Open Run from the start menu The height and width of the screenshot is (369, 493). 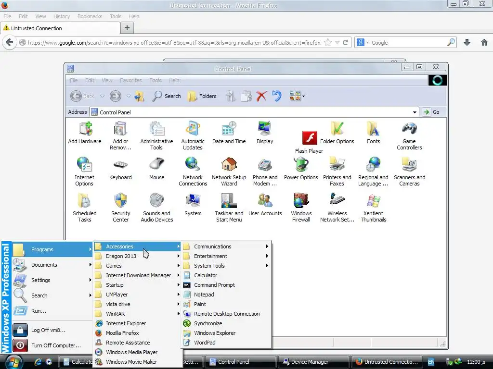pos(52,311)
